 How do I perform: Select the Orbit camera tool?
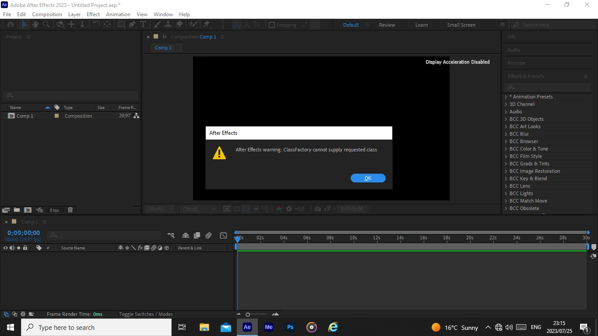[x=60, y=25]
